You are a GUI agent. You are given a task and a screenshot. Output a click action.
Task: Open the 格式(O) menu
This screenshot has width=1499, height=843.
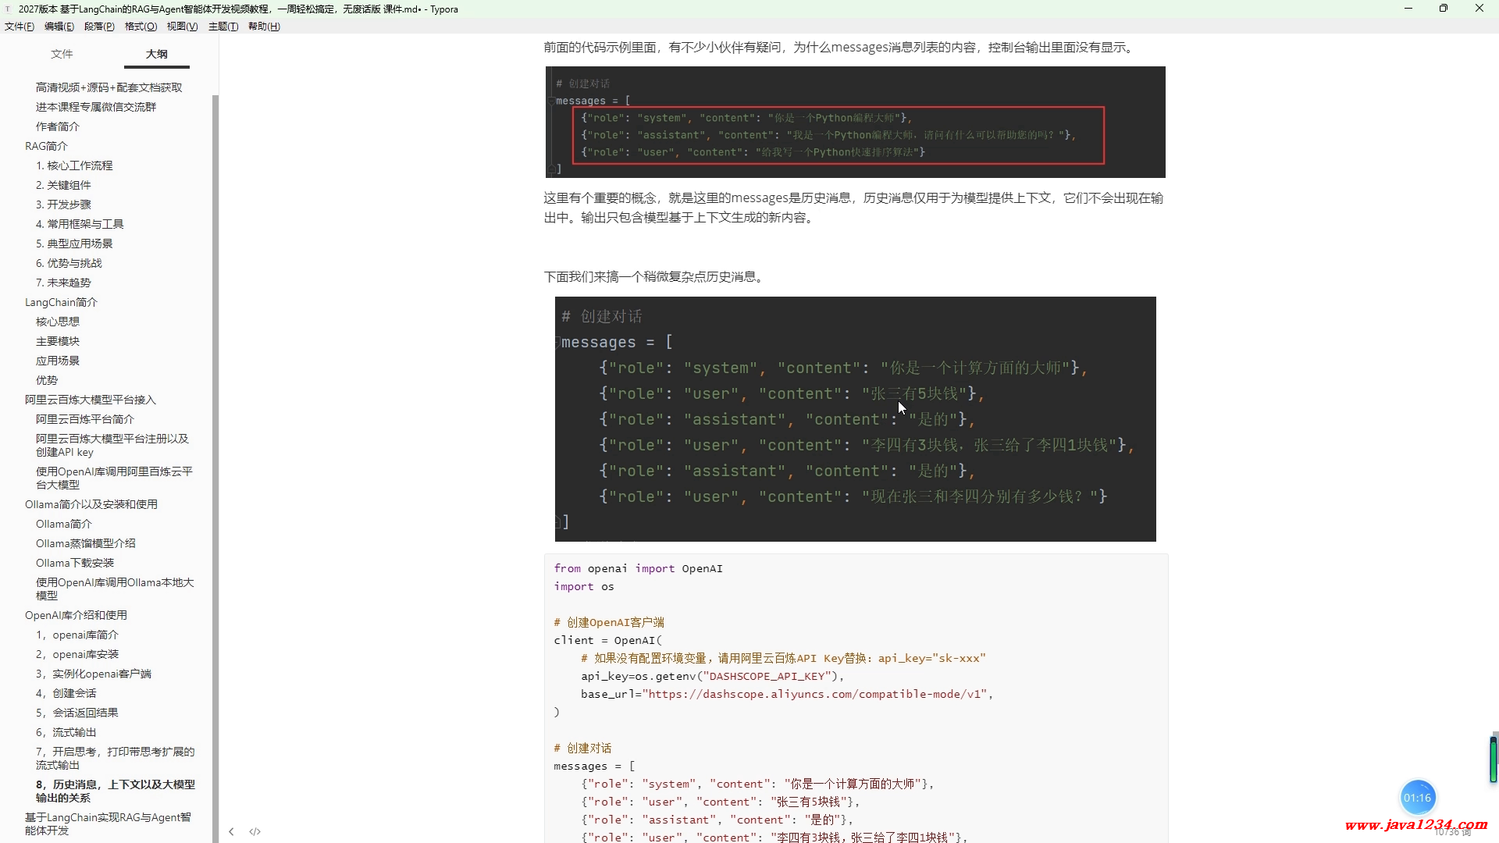[141, 27]
